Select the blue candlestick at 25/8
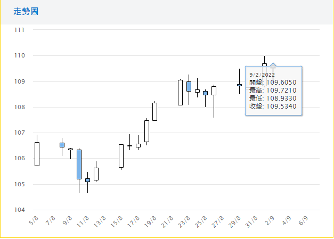Image resolution: width=334 pixels, height=239 pixels. 205,93
